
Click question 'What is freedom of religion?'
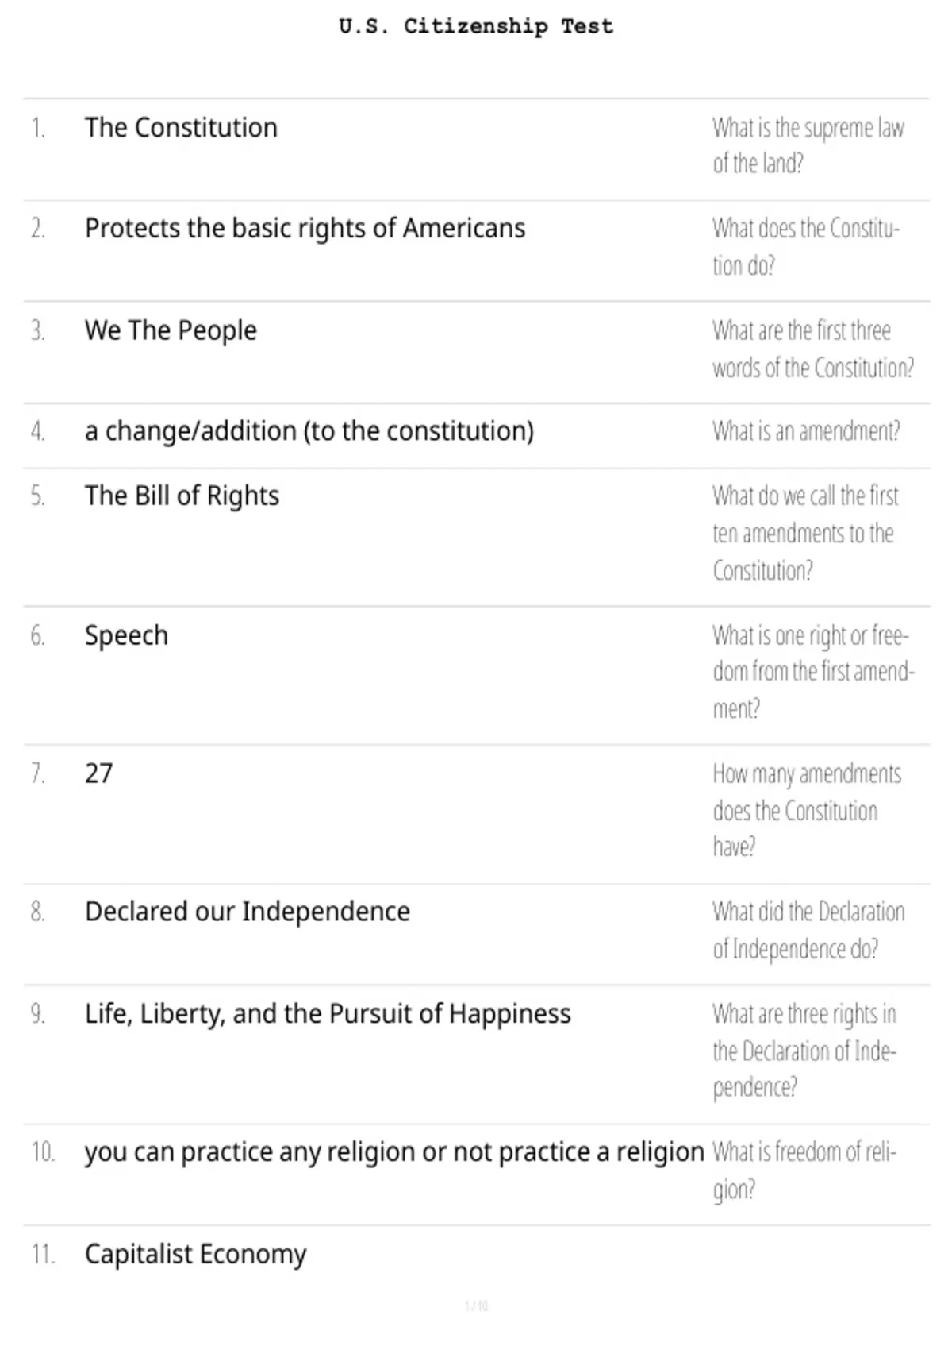(804, 1171)
